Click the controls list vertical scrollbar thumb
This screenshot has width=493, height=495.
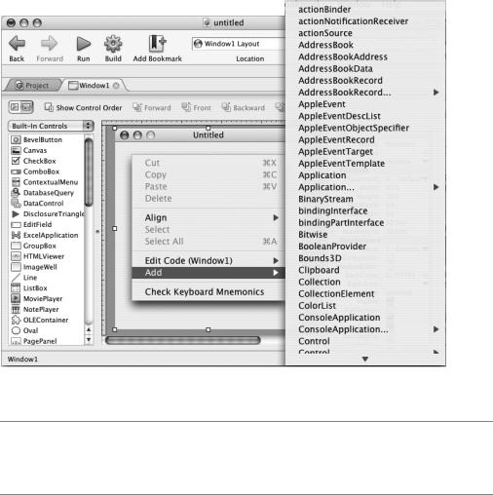pos(89,172)
